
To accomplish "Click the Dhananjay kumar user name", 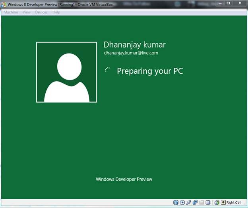I will [x=134, y=44].
